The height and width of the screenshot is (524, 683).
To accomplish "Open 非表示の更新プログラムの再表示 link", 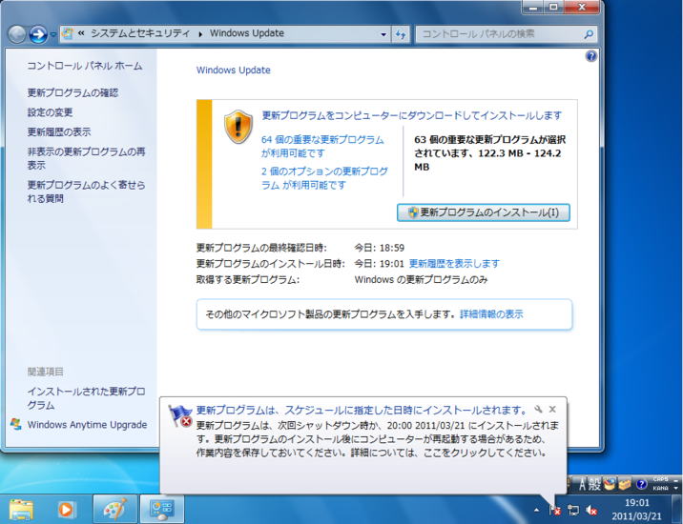I will [x=86, y=158].
